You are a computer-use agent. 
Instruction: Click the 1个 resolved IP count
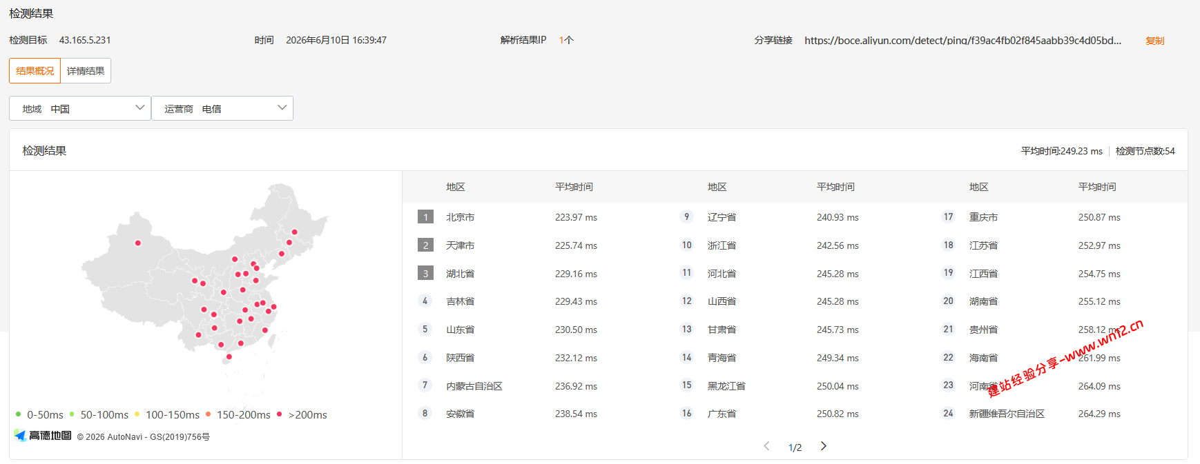point(566,41)
